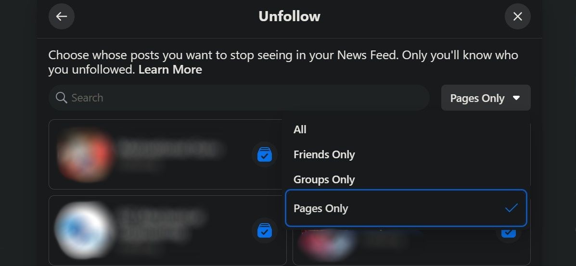This screenshot has height=266, width=576.
Task: Click the magnifying glass search icon
Action: point(61,98)
